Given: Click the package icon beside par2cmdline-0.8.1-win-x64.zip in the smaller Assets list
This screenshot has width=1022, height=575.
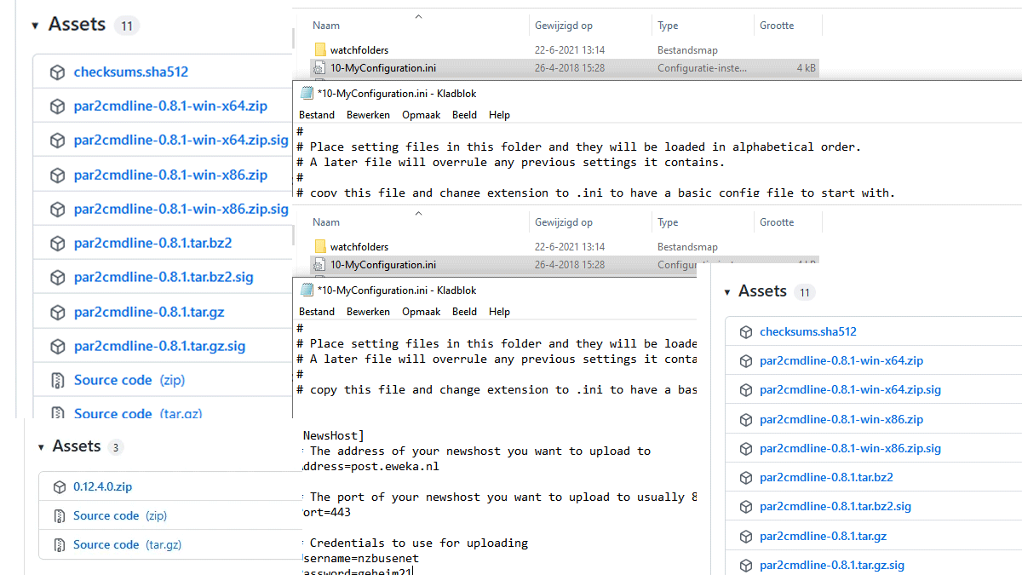Looking at the screenshot, I should point(746,361).
